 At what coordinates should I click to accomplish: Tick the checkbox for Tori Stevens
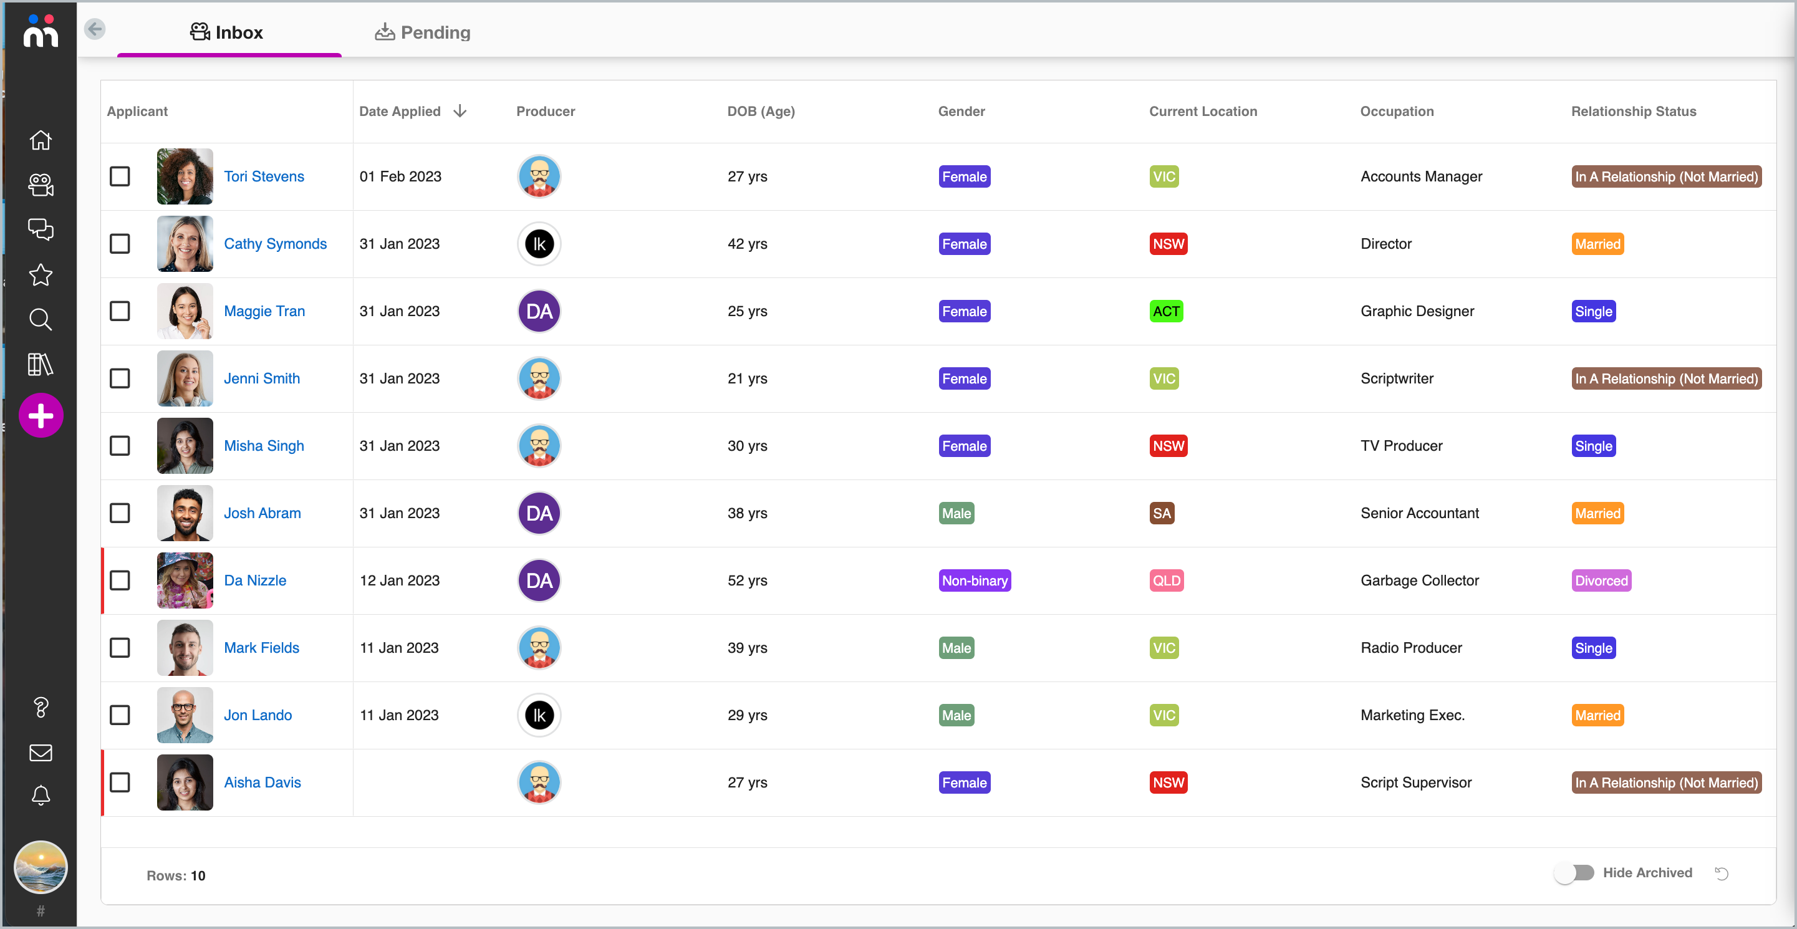pos(120,176)
